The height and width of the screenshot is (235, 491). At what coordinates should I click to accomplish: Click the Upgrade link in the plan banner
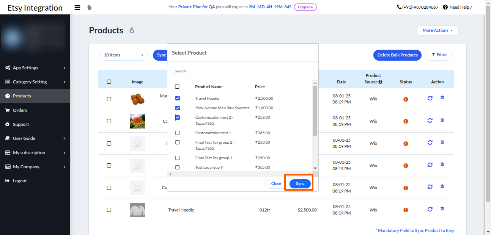pos(305,7)
